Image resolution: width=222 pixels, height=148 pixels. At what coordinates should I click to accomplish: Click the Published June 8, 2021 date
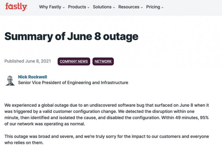pos(27,61)
